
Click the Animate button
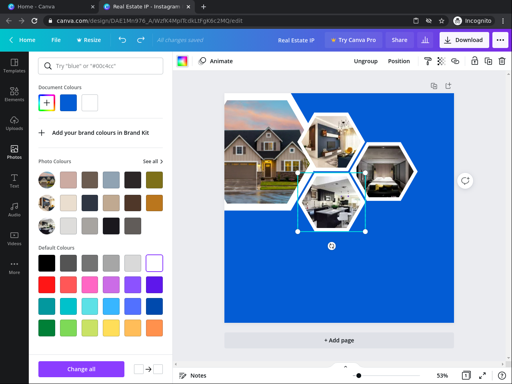(216, 61)
